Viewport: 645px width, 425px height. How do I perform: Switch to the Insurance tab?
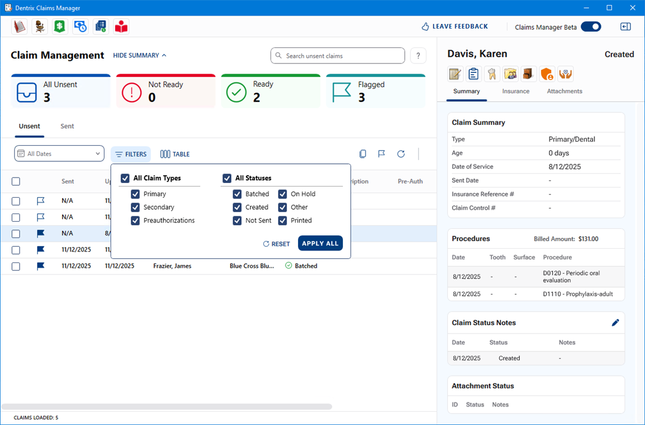coord(515,91)
